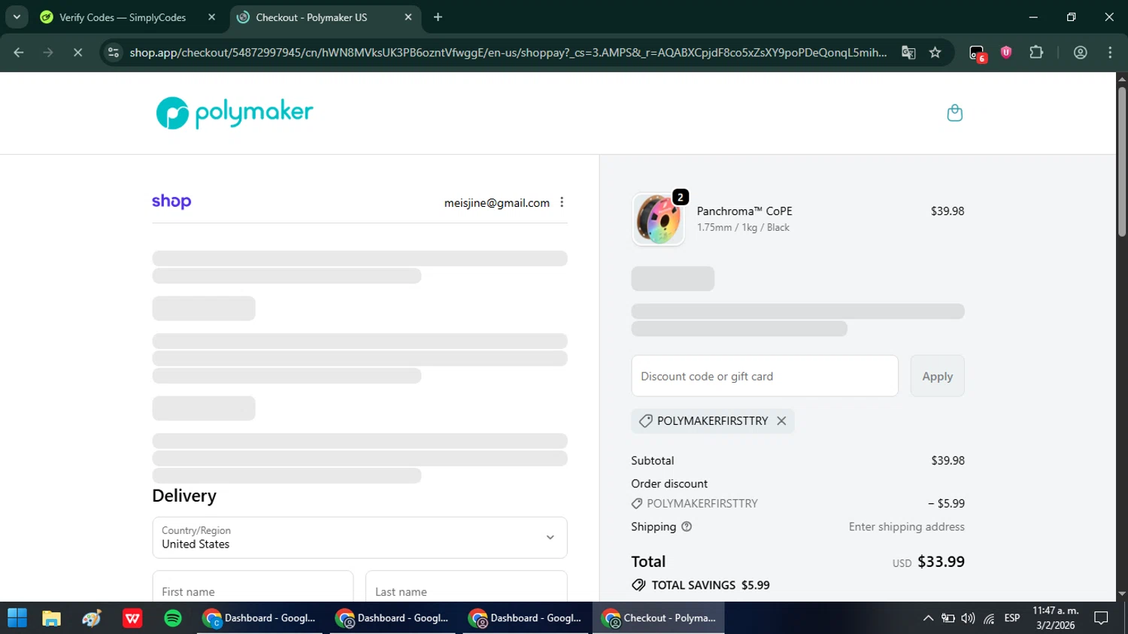Screen dimensions: 1128x634
Task: Open the translate page icon
Action: pyautogui.click(x=908, y=53)
